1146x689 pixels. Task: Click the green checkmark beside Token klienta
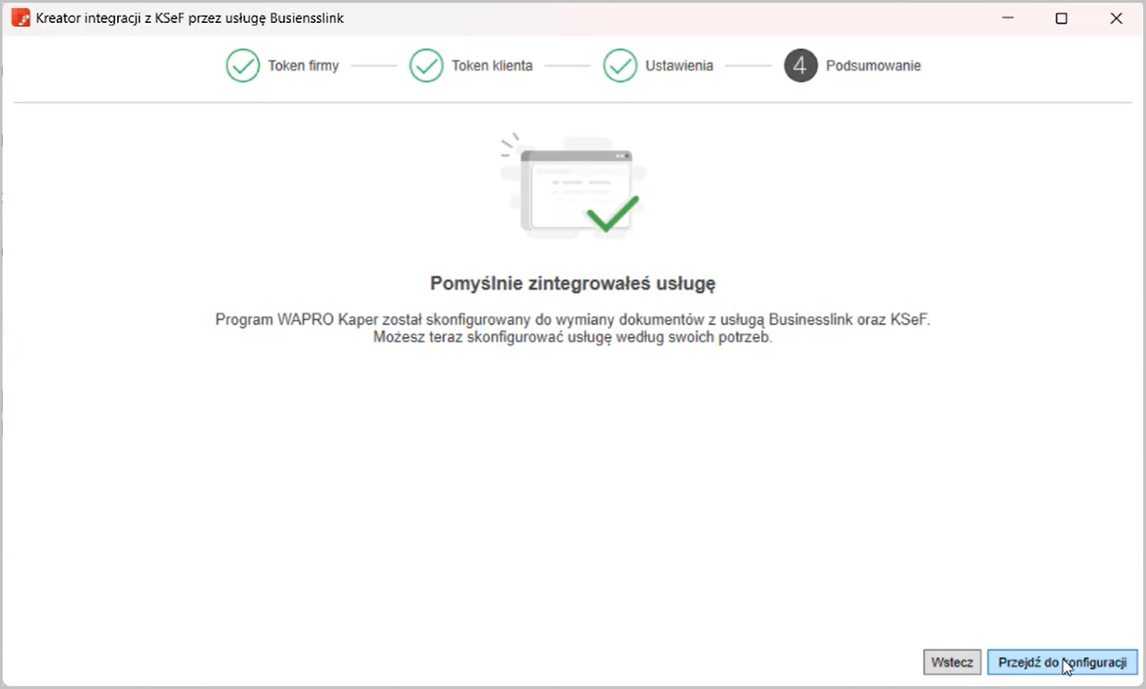click(x=427, y=66)
